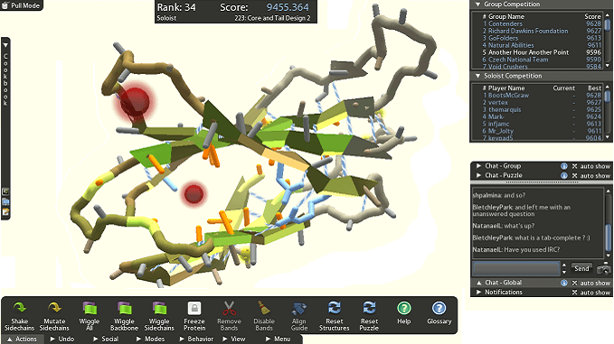The height and width of the screenshot is (344, 614).
Task: Toggle auto show for Chat - Group
Action: (x=591, y=166)
